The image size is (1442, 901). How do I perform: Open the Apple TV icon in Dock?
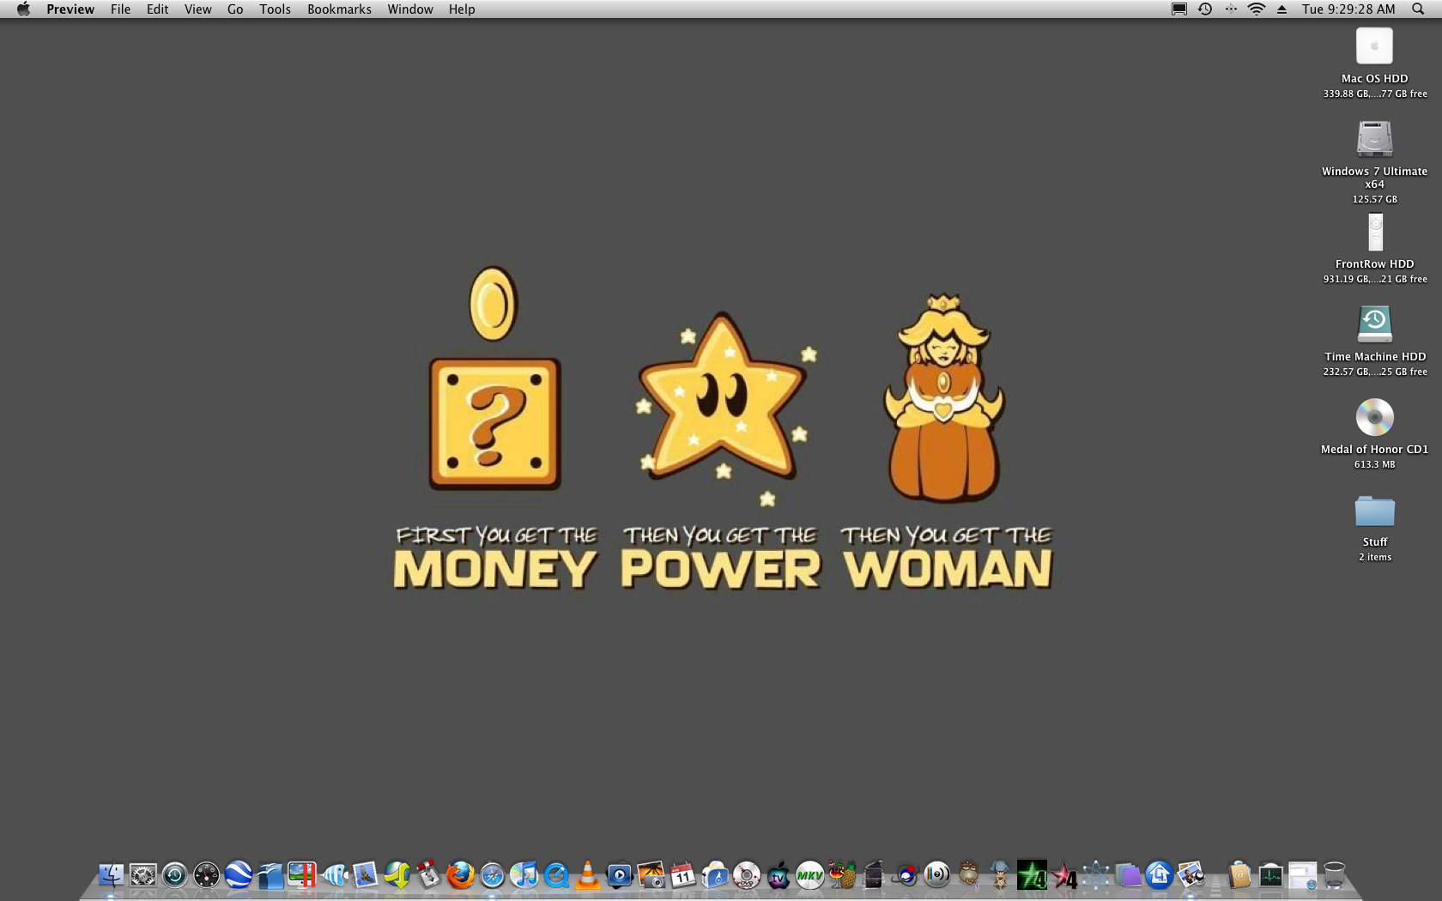tap(778, 875)
